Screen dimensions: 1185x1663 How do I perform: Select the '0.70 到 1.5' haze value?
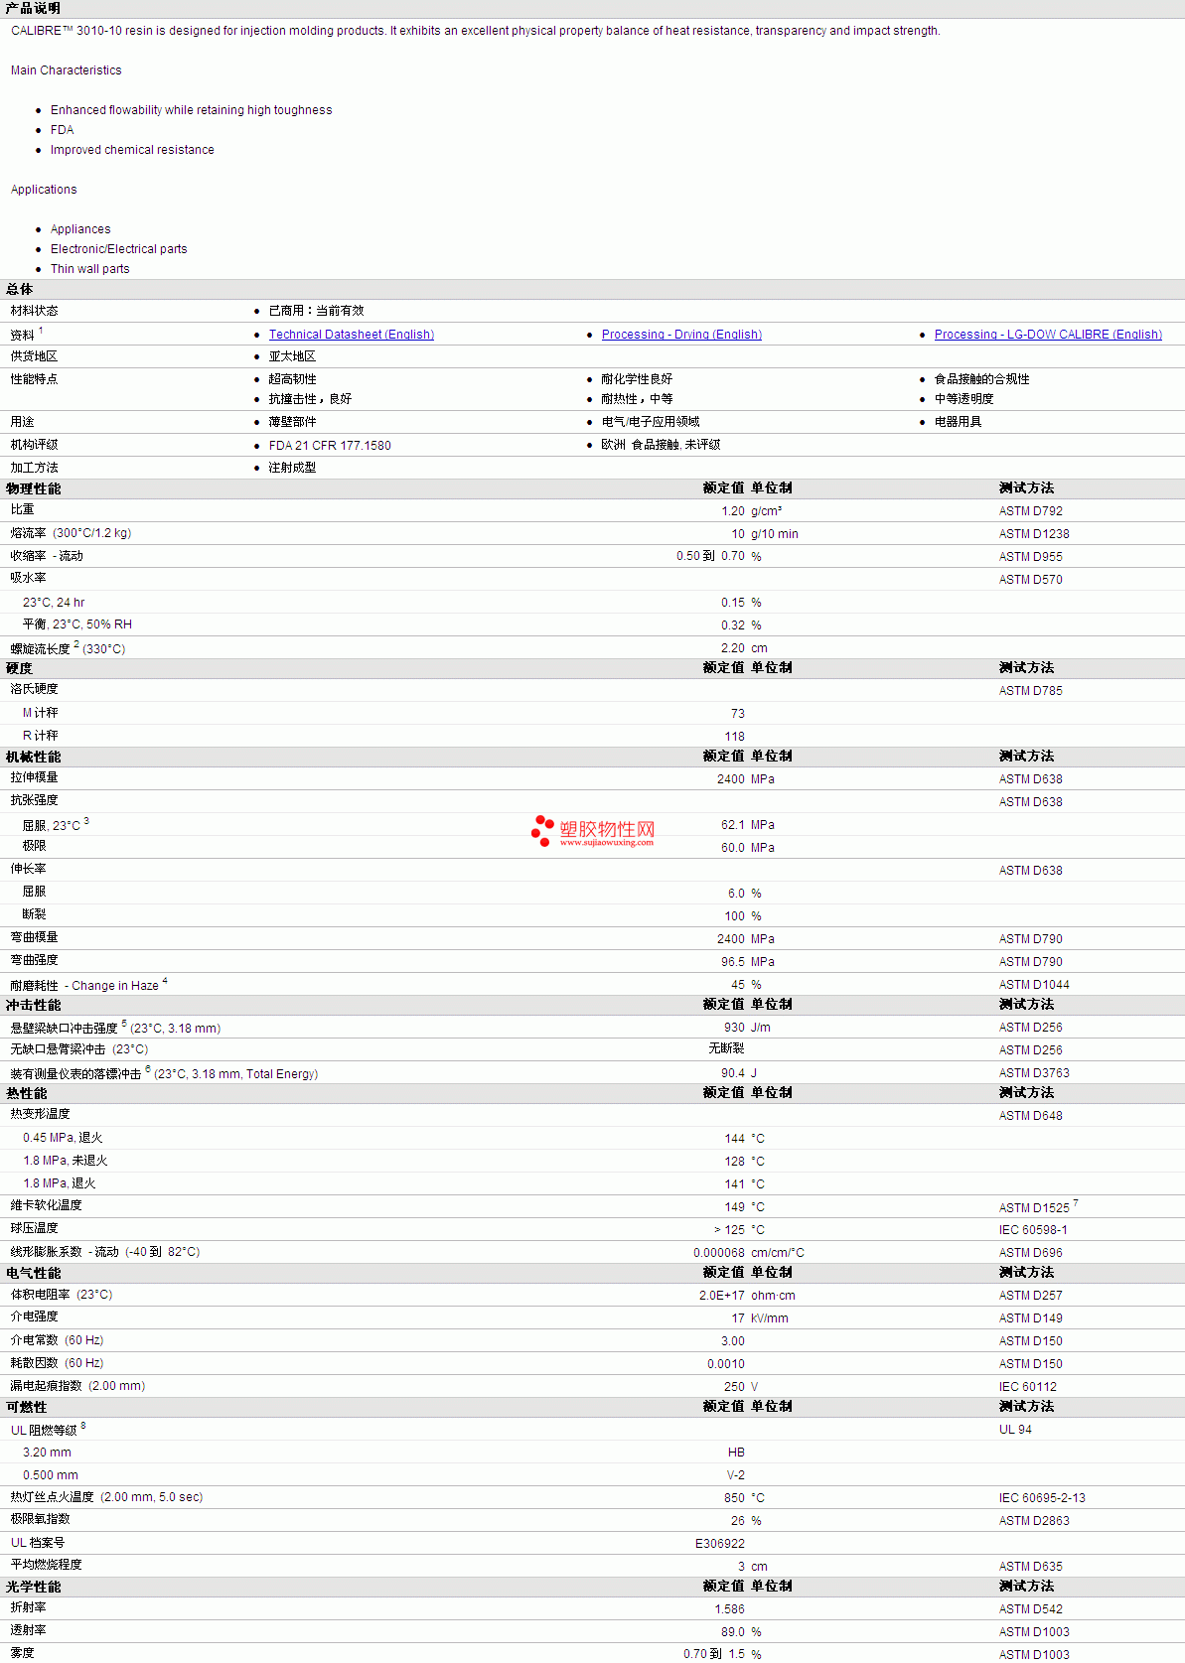click(x=714, y=1654)
